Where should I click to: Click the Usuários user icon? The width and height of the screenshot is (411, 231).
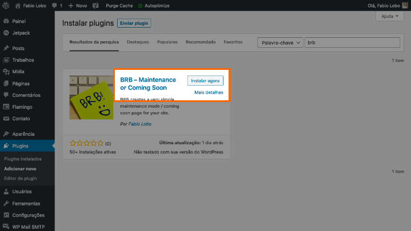(x=6, y=192)
